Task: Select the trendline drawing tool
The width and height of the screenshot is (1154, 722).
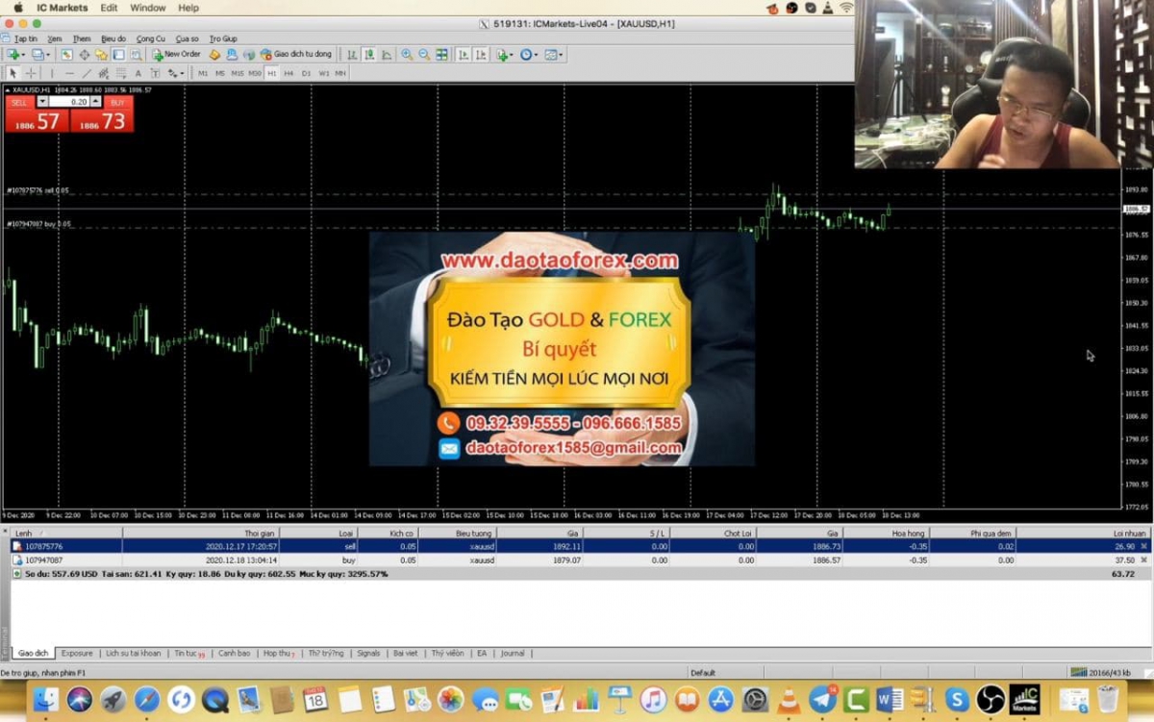Action: tap(87, 73)
